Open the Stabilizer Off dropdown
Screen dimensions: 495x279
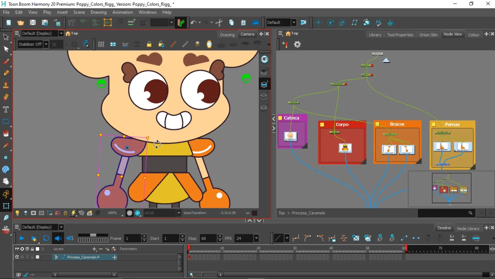click(x=46, y=44)
